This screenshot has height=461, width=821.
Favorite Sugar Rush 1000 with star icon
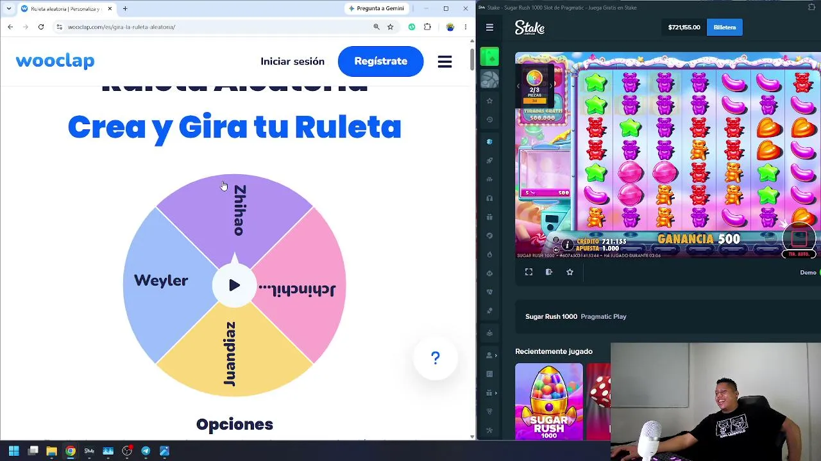570,272
